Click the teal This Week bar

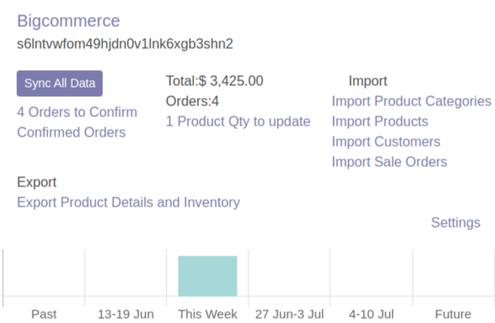click(x=207, y=276)
